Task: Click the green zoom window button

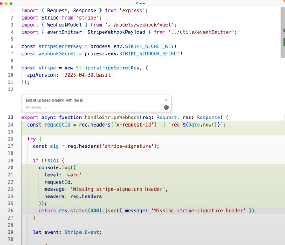Action: 11,4
